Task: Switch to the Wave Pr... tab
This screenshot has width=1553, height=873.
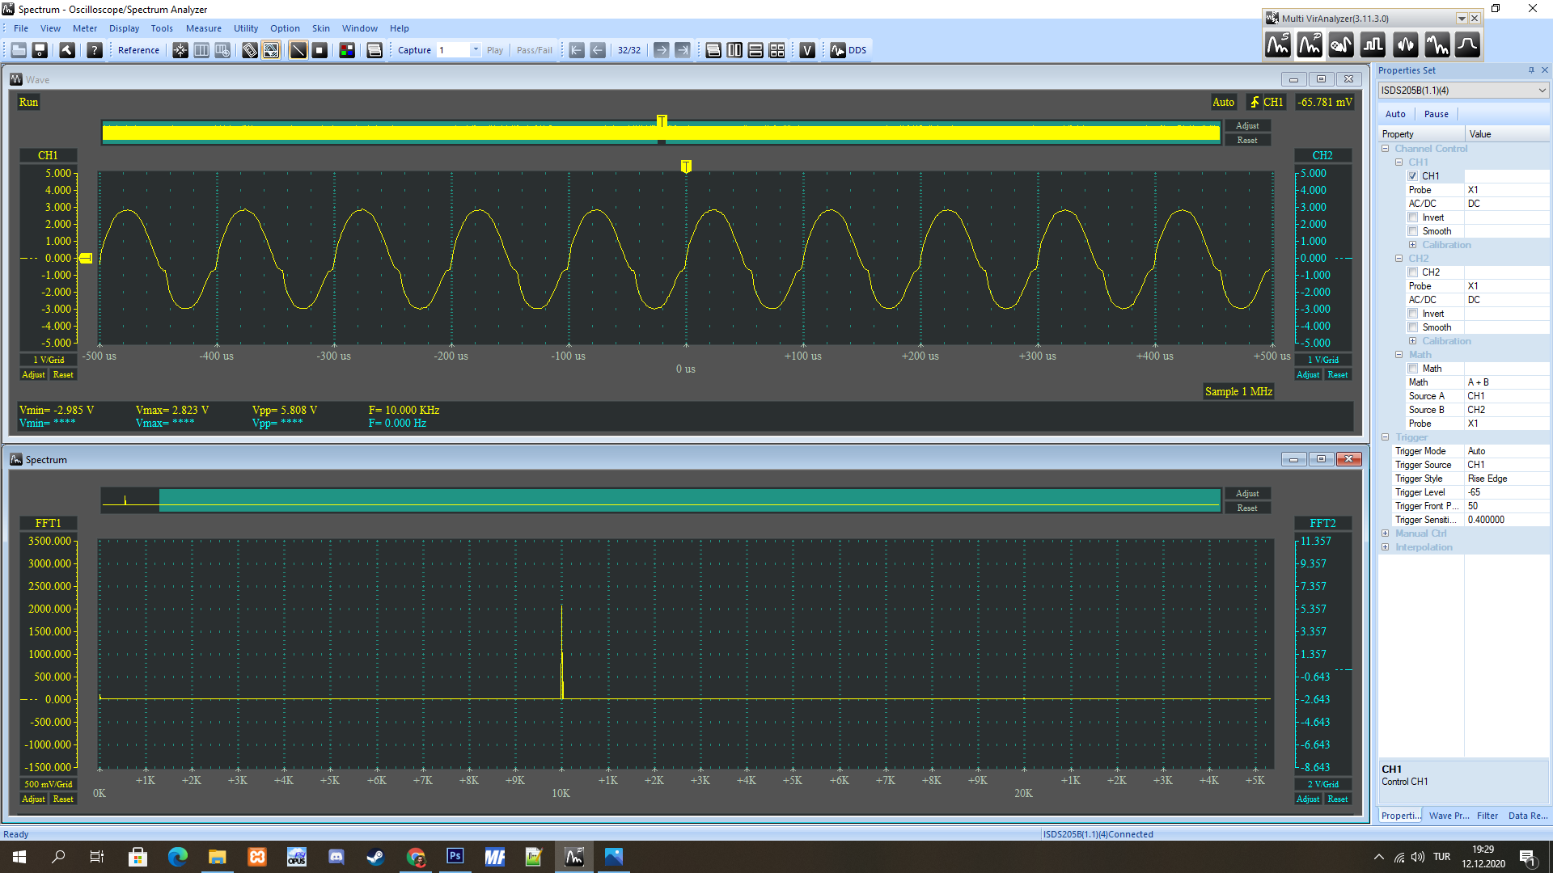Action: [x=1449, y=816]
